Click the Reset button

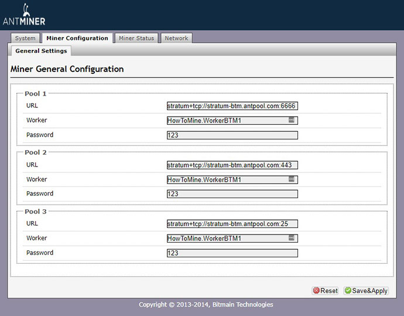325,291
